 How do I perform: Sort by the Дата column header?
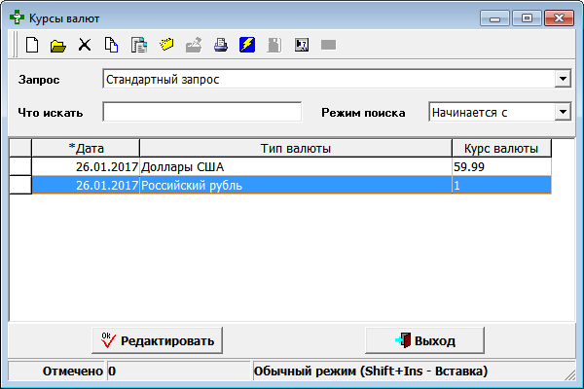(86, 148)
